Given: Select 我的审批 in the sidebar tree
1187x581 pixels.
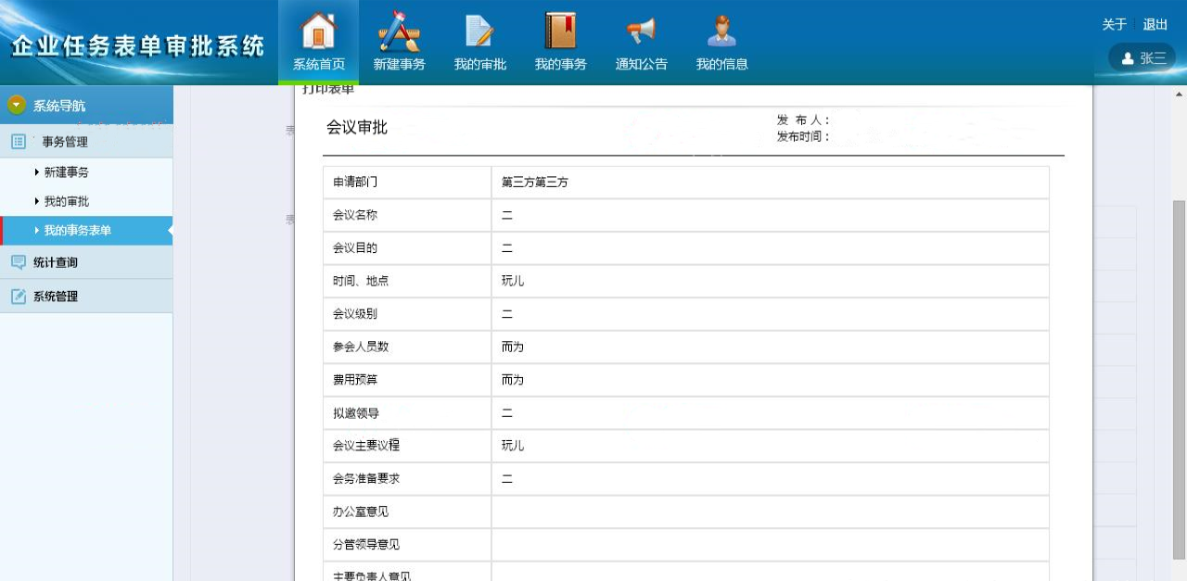Looking at the screenshot, I should 66,201.
